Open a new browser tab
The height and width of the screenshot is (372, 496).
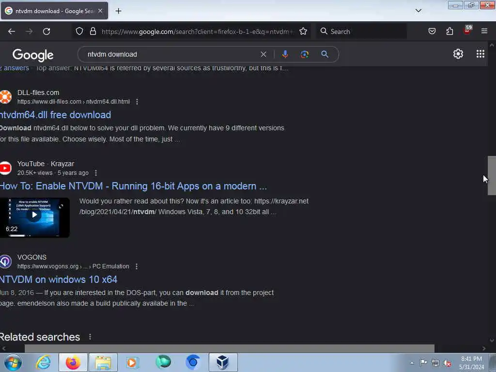pyautogui.click(x=118, y=11)
